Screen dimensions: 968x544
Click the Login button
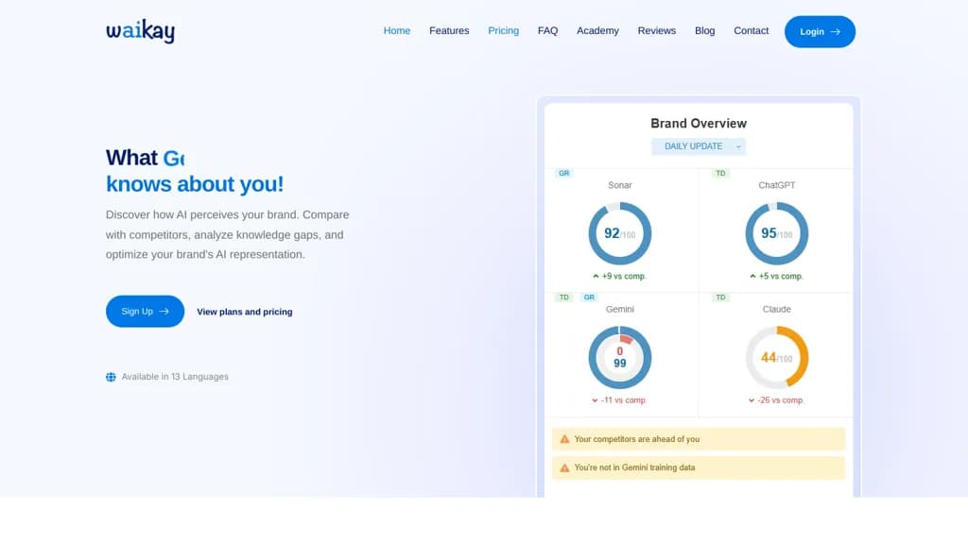tap(820, 31)
